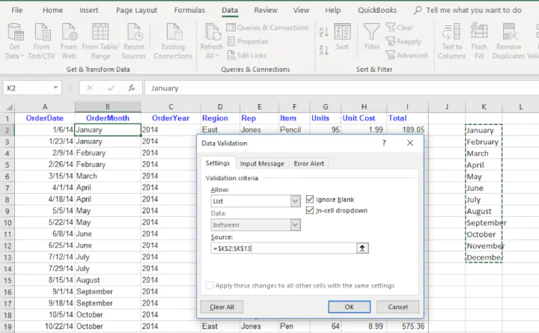Open Advanced filter options
The width and height of the screenshot is (539, 333).
tap(406, 55)
